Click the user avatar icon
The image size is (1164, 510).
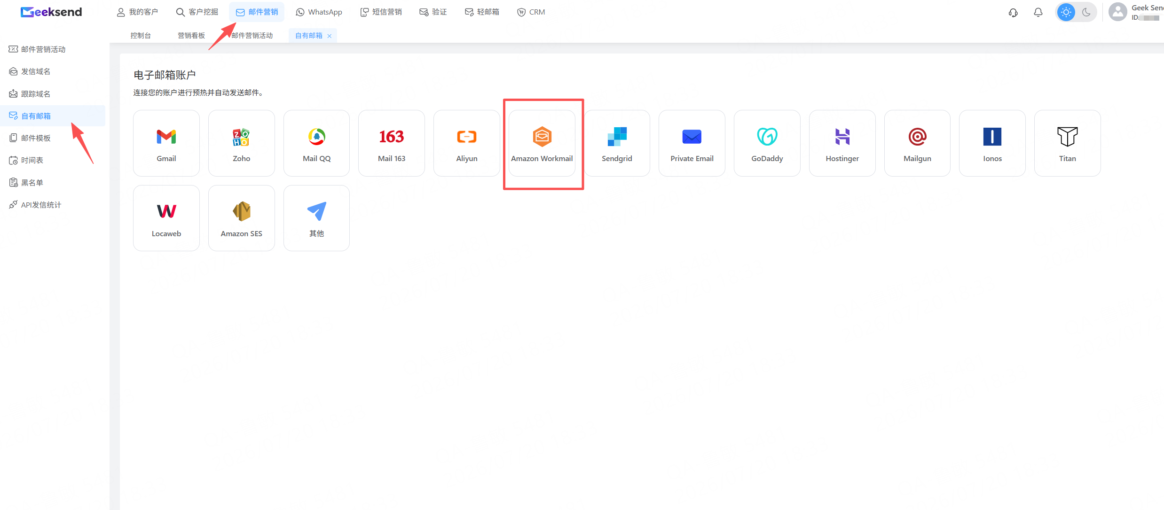click(1117, 12)
